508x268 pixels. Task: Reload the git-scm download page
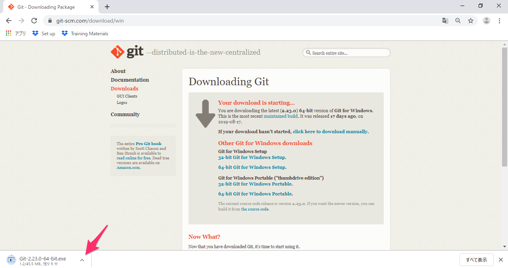click(34, 21)
